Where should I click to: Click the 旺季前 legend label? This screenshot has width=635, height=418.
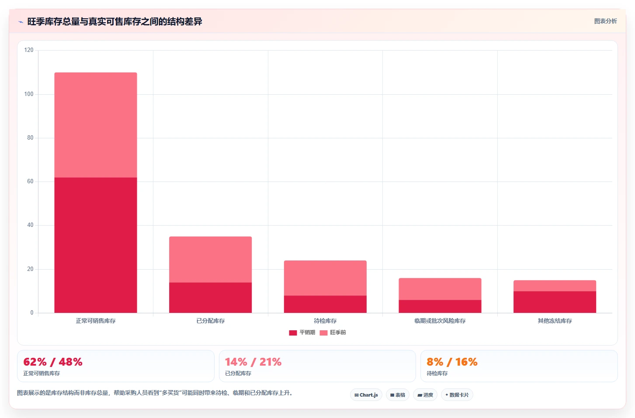(x=338, y=332)
